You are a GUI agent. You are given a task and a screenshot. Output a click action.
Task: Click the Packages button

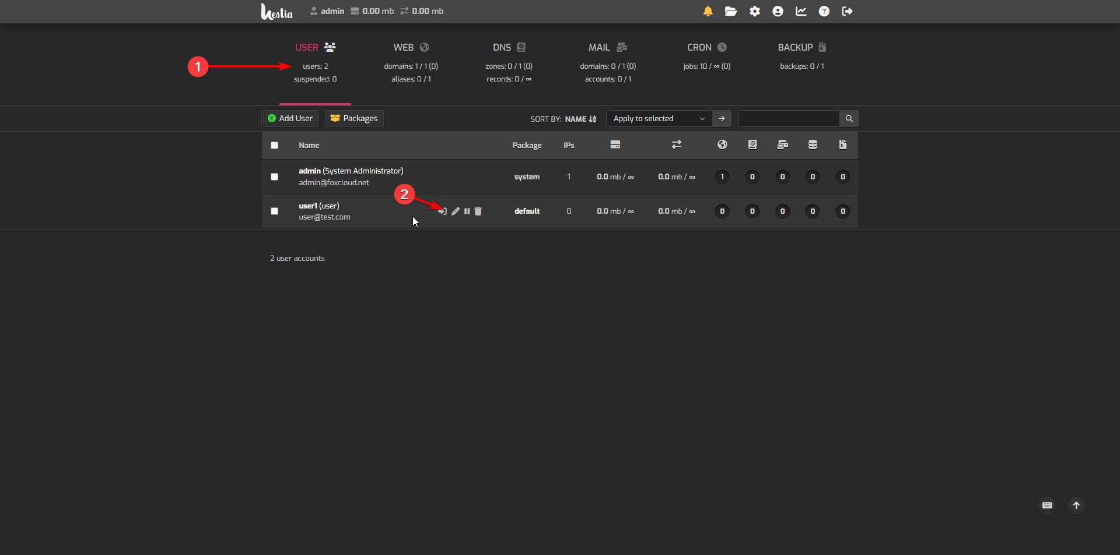coord(353,119)
